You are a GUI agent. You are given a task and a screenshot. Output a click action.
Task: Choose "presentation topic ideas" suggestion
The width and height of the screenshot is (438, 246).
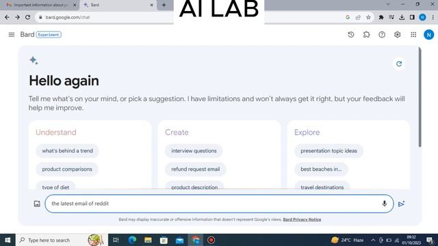pos(328,151)
